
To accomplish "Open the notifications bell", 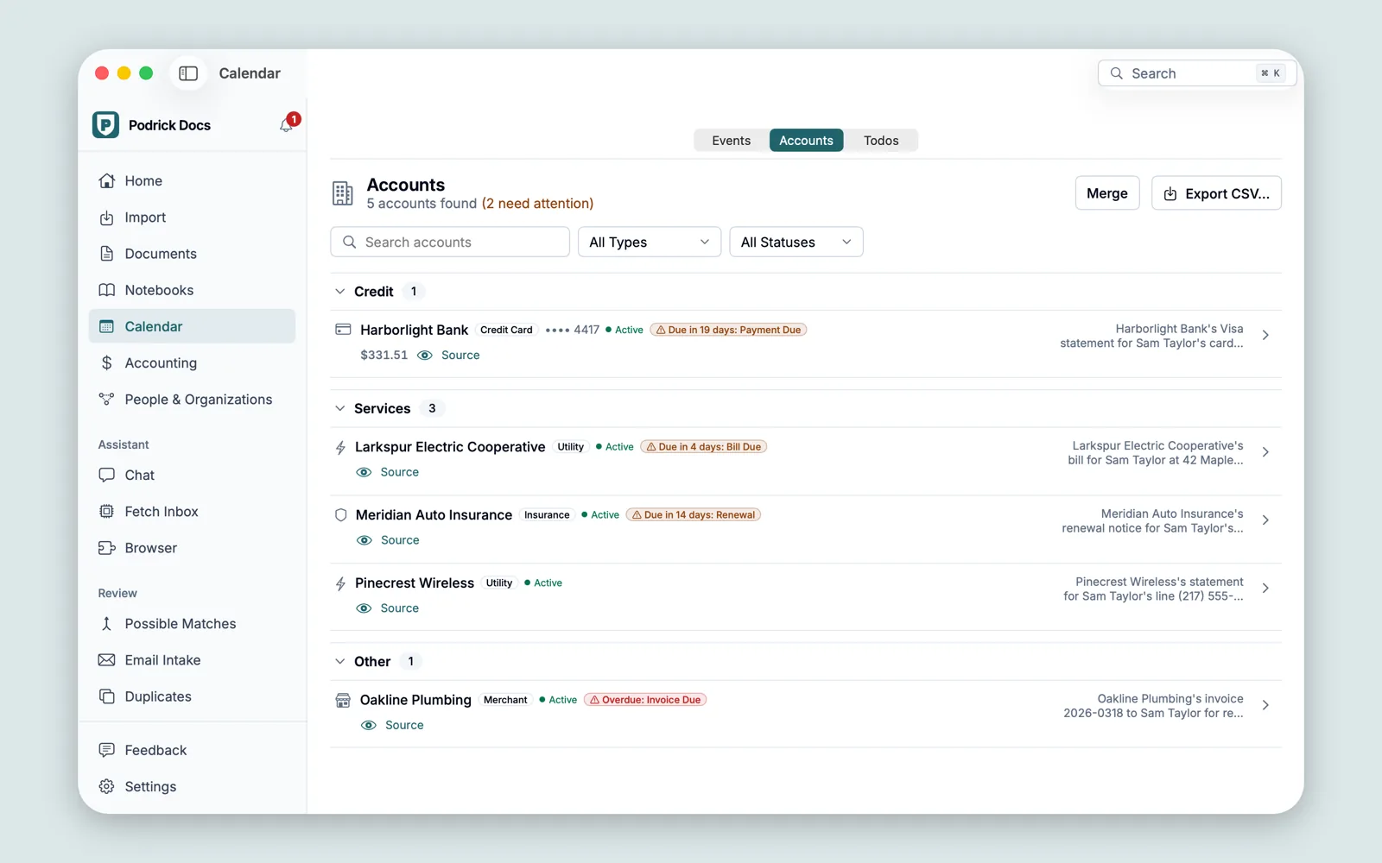I will (x=287, y=125).
